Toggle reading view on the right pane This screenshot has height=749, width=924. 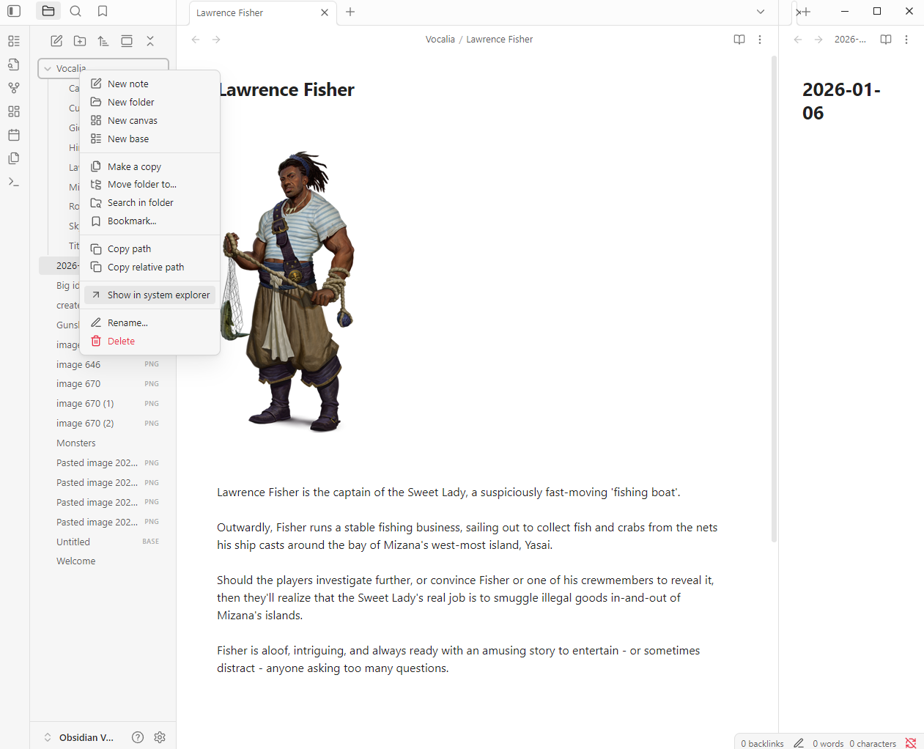pyautogui.click(x=885, y=40)
